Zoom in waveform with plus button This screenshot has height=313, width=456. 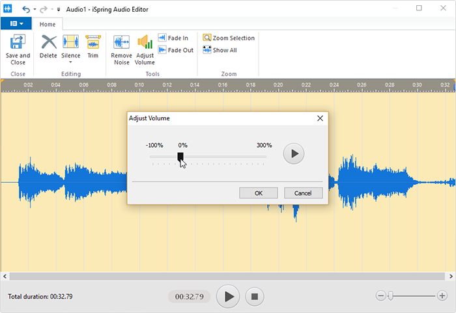(442, 296)
